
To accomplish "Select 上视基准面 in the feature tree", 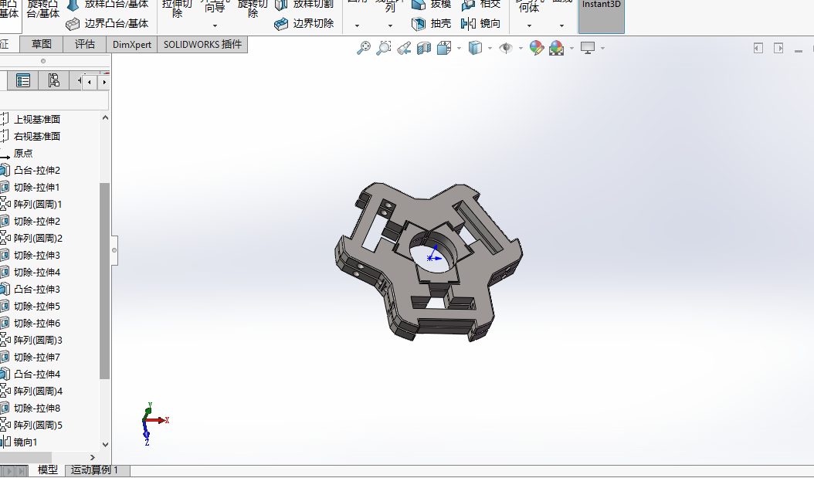I will coord(37,120).
